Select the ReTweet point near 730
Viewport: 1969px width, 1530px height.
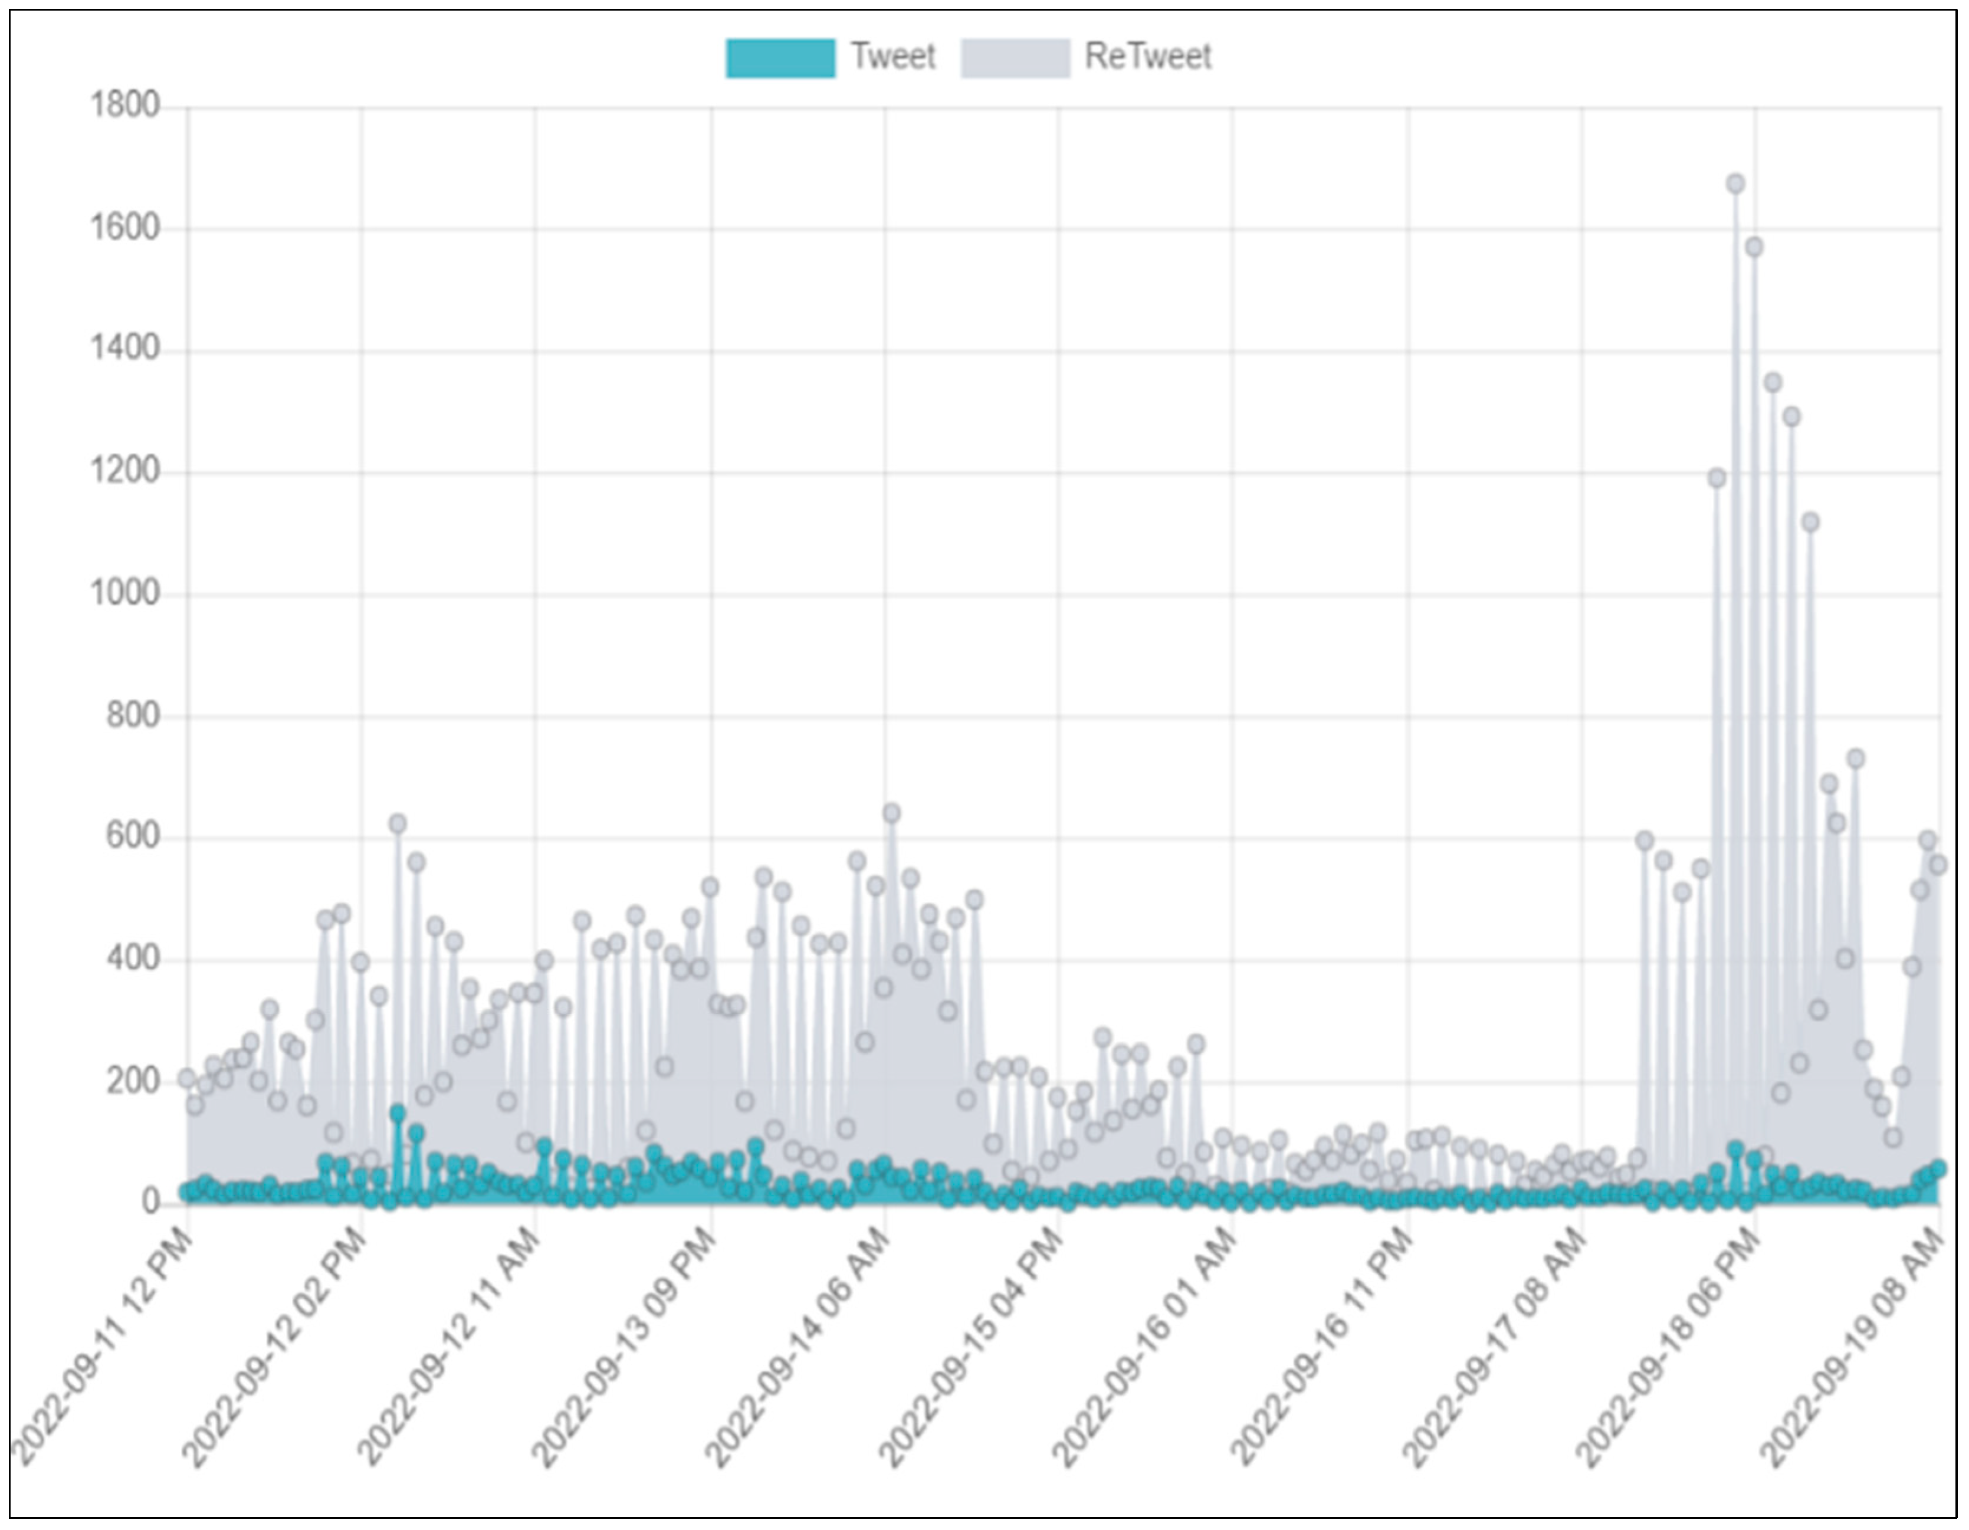click(x=1855, y=759)
